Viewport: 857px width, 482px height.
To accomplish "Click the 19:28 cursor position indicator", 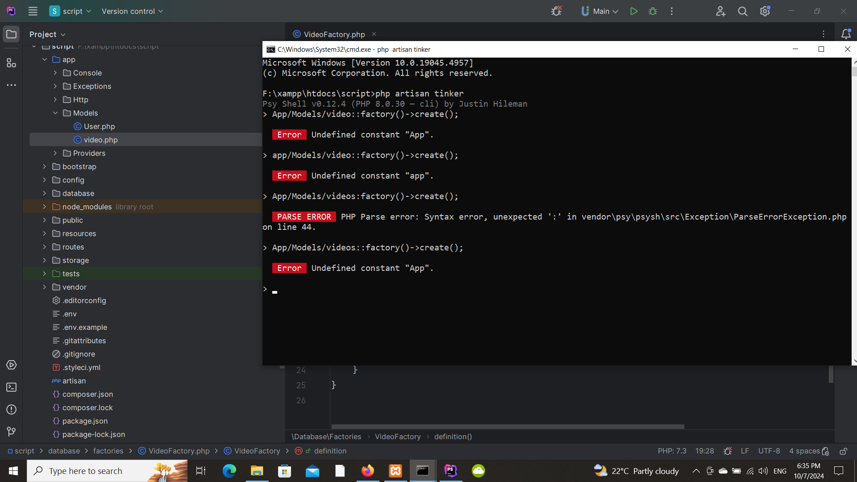I will (704, 451).
